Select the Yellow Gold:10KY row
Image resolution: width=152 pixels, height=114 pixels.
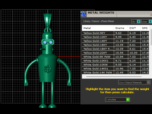(116, 37)
